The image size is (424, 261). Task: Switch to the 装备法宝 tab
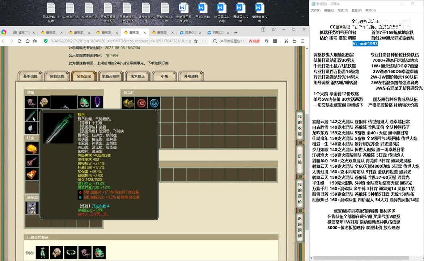coord(84,76)
